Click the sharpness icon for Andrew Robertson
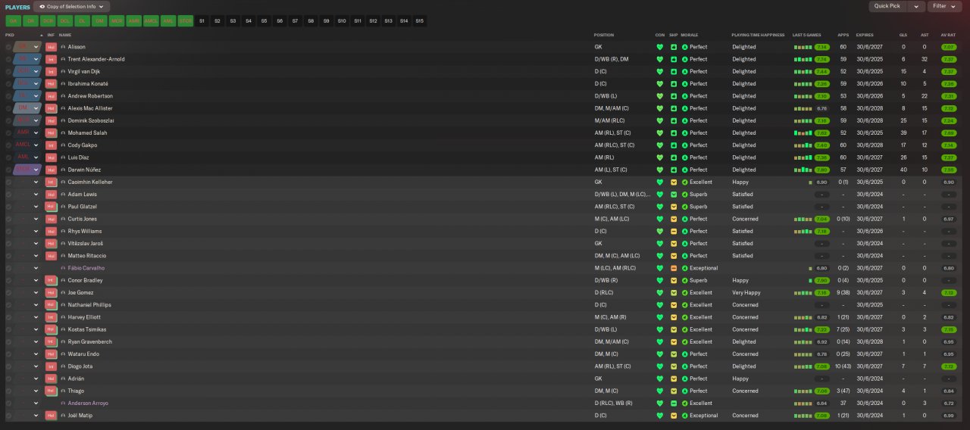970x430 pixels. pyautogui.click(x=674, y=96)
